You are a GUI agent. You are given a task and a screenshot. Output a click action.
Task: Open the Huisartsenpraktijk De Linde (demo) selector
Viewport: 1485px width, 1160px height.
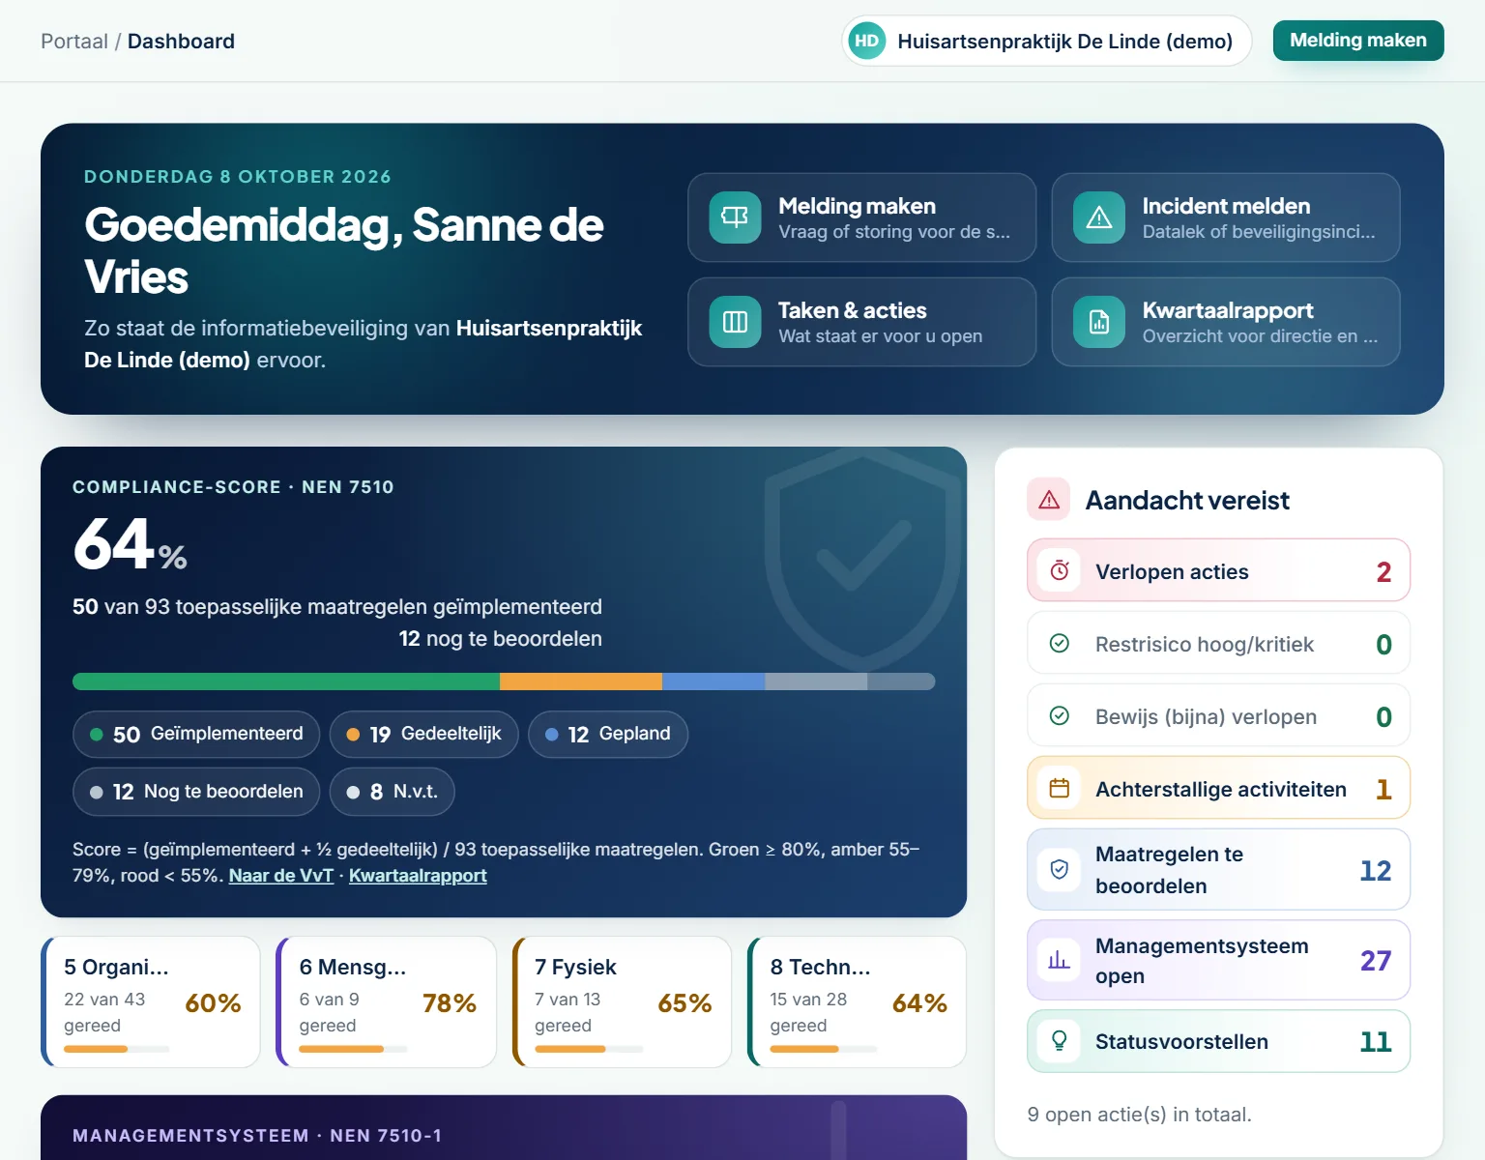coord(1047,41)
